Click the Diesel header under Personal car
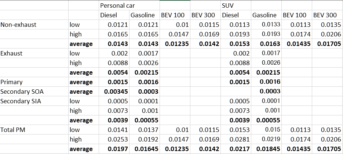The width and height of the screenshot is (343, 154). [x=109, y=15]
